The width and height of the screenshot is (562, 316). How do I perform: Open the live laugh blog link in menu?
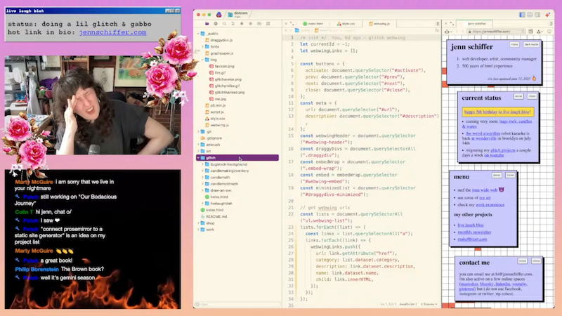[x=471, y=225]
